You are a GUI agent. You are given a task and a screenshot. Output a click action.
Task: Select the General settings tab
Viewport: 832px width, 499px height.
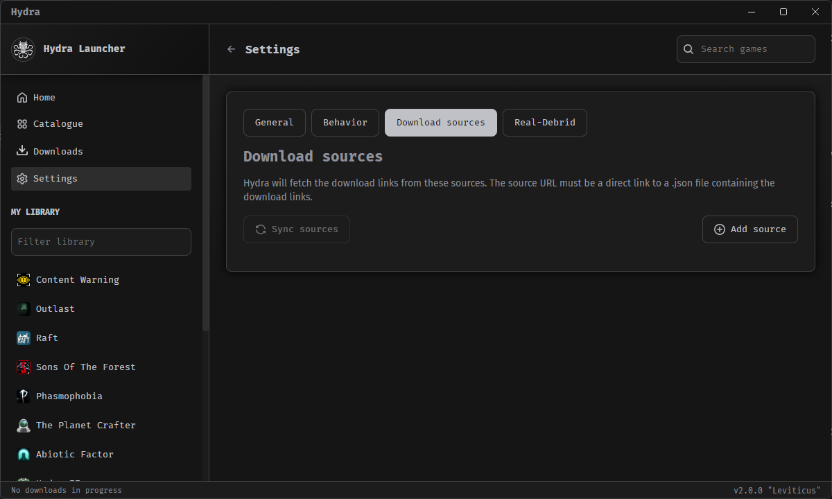[274, 122]
